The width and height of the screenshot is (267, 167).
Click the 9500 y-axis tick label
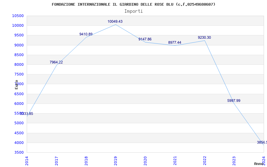tap(19, 35)
